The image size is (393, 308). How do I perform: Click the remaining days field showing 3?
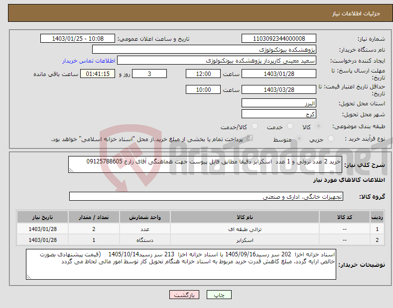[149, 74]
